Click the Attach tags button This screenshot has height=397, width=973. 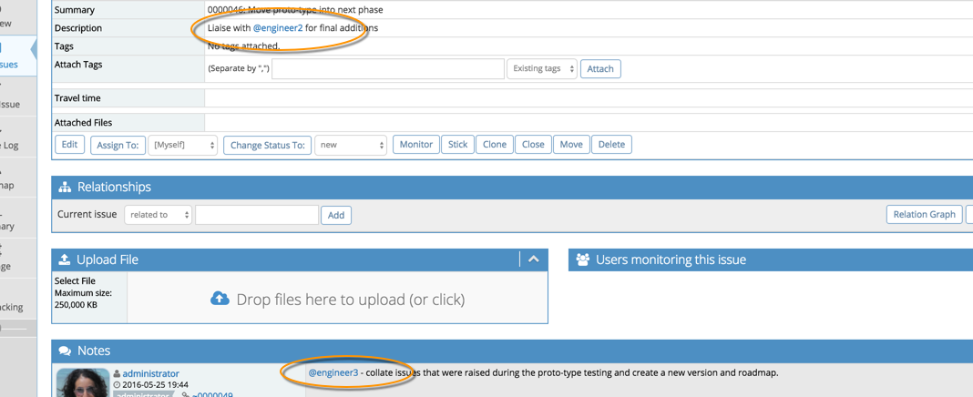coord(600,69)
